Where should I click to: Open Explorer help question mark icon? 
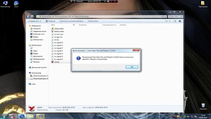tap(180, 21)
